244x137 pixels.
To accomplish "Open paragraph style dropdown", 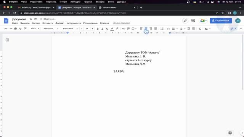I will [x=51, y=29].
